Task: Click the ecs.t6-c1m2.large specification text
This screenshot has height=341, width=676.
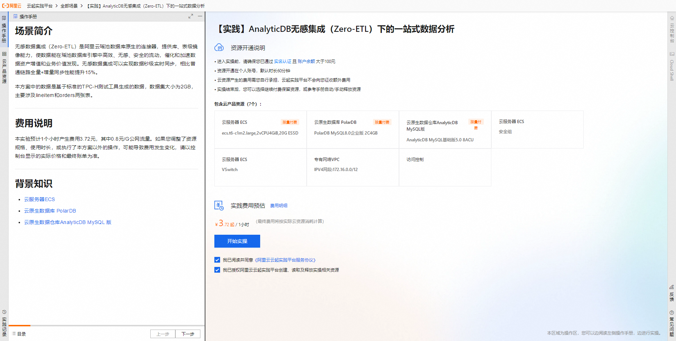Action: click(260, 133)
